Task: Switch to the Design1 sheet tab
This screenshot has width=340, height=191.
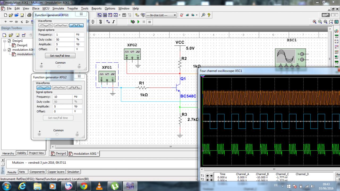Action: click(58, 154)
